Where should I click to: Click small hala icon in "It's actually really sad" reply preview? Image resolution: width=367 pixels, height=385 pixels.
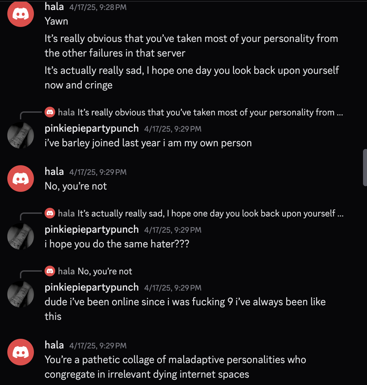(x=50, y=213)
